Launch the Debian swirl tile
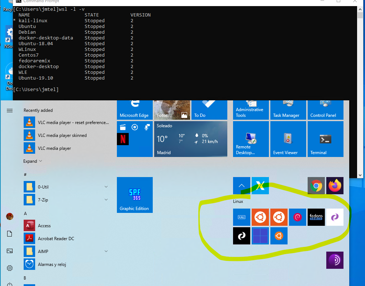 point(298,217)
